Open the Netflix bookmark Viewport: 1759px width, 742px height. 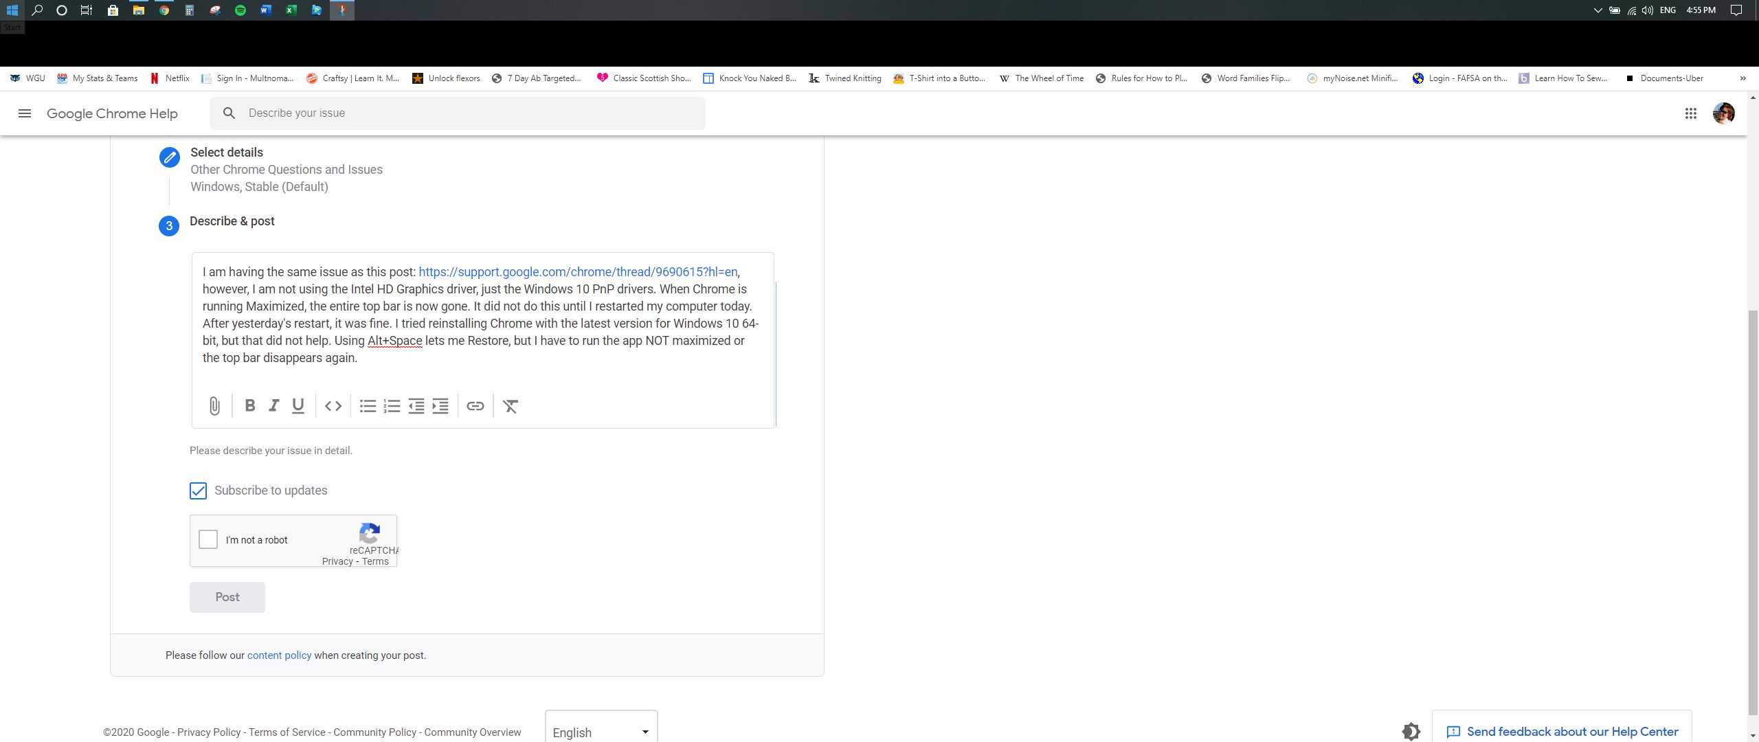(170, 78)
